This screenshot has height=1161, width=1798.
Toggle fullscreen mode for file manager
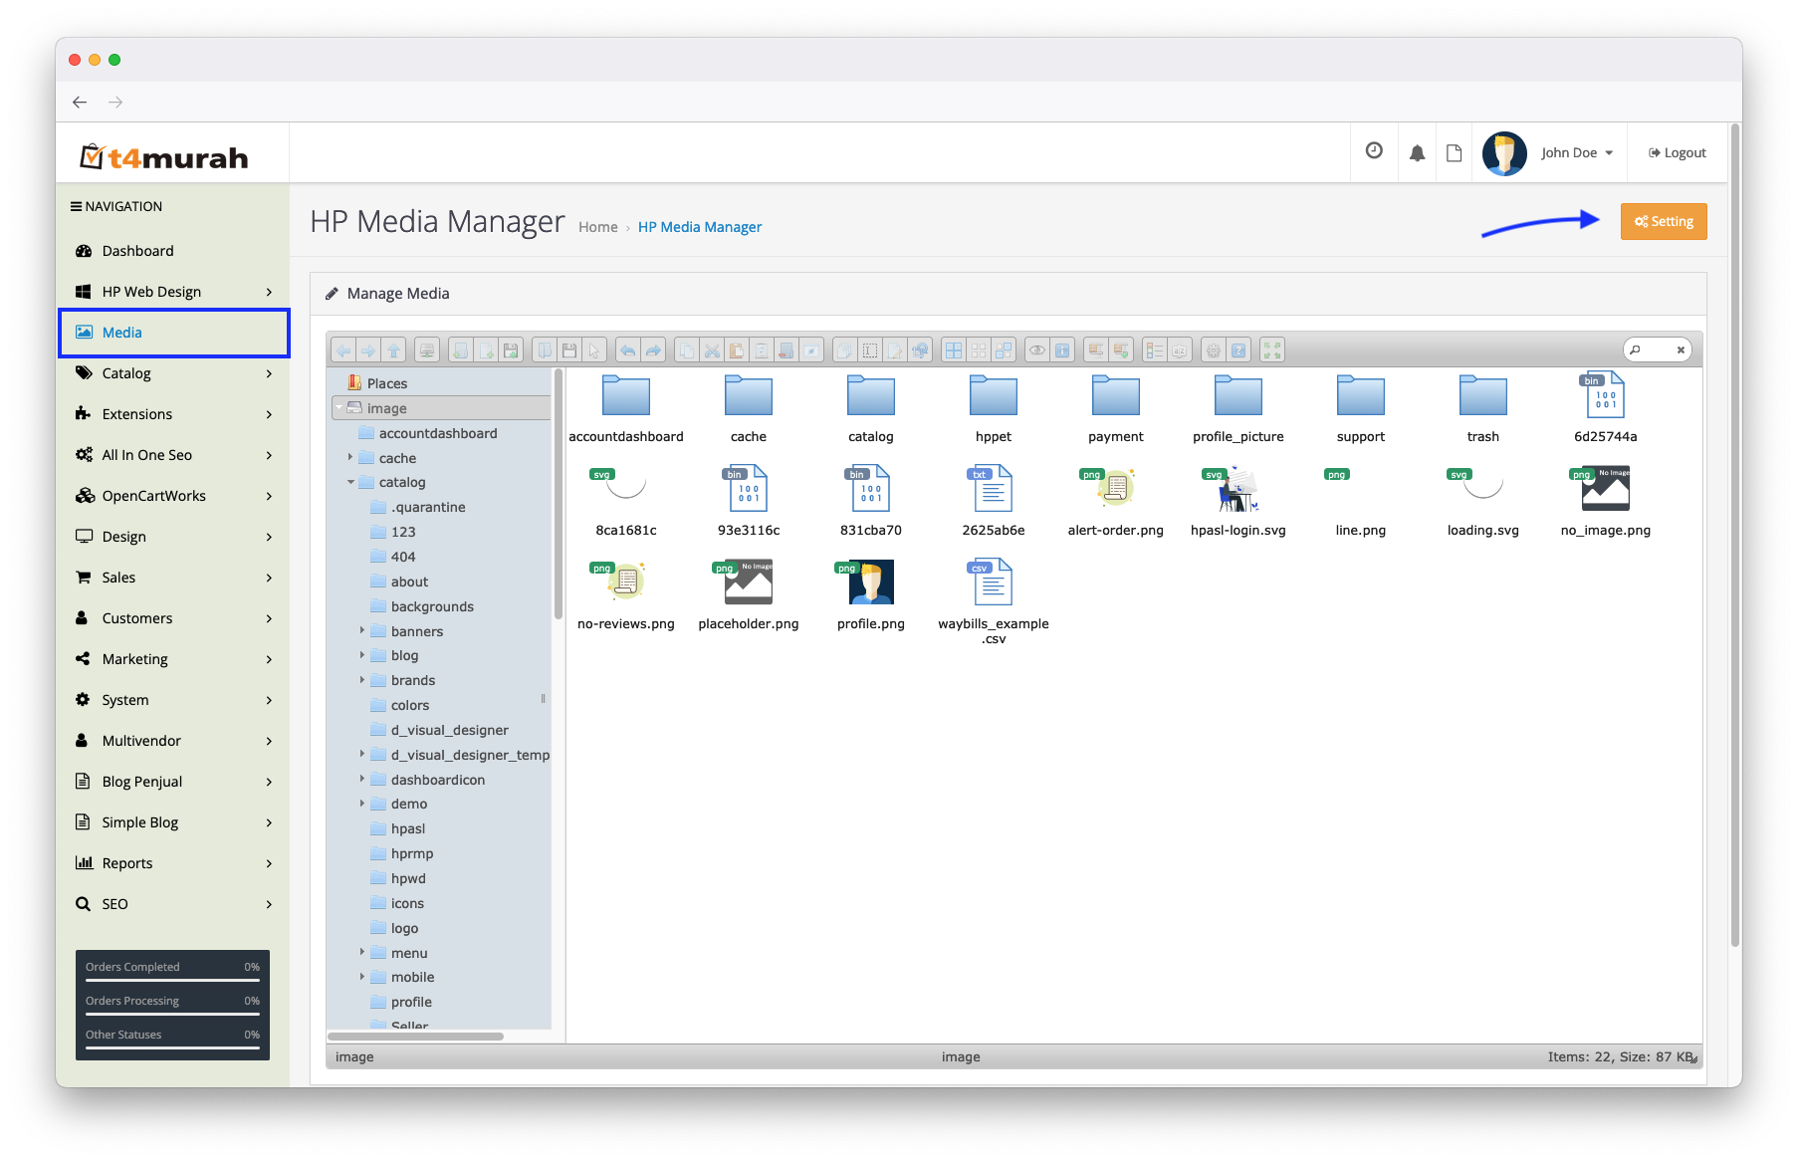1272,350
